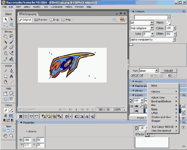The image size is (187, 150).
Task: Open the Adjust Color submenu
Action: pos(163,97)
